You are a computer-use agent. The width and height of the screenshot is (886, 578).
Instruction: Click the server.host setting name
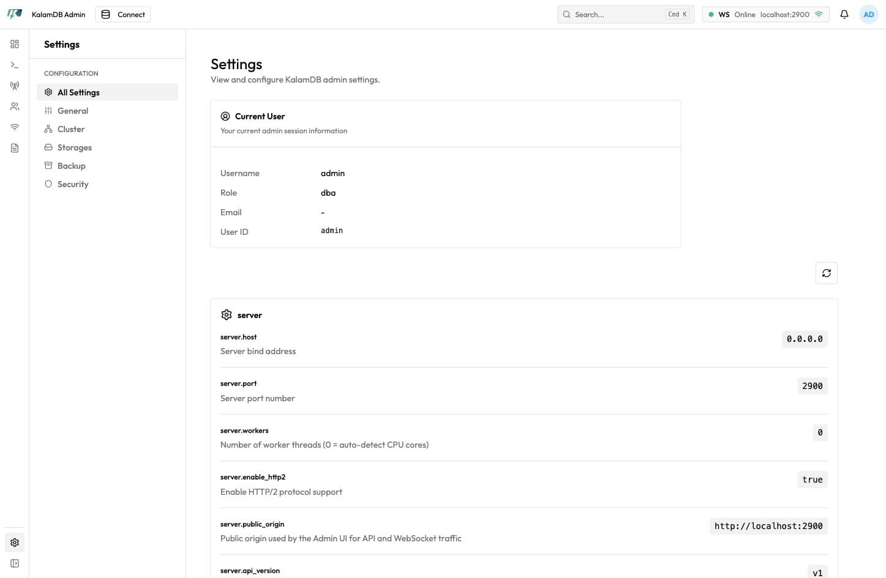pyautogui.click(x=239, y=337)
